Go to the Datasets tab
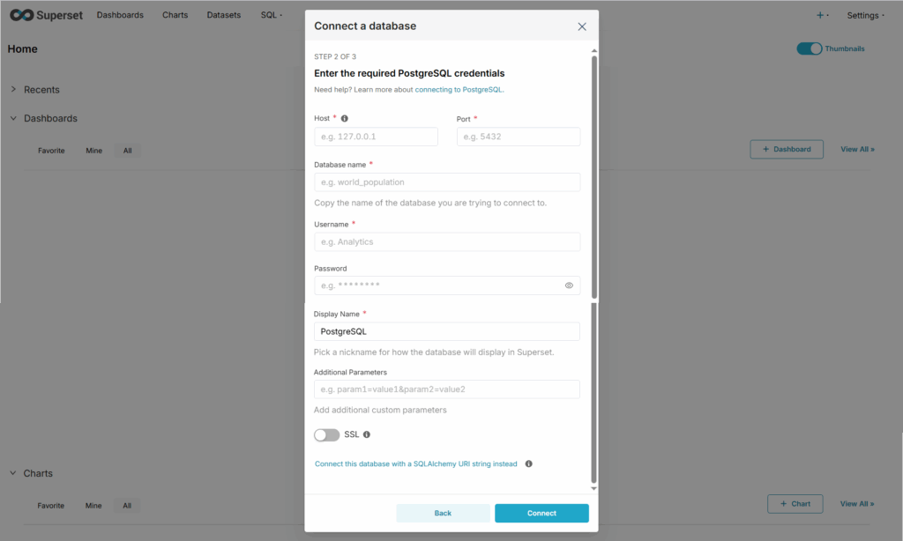The width and height of the screenshot is (903, 541). (224, 15)
